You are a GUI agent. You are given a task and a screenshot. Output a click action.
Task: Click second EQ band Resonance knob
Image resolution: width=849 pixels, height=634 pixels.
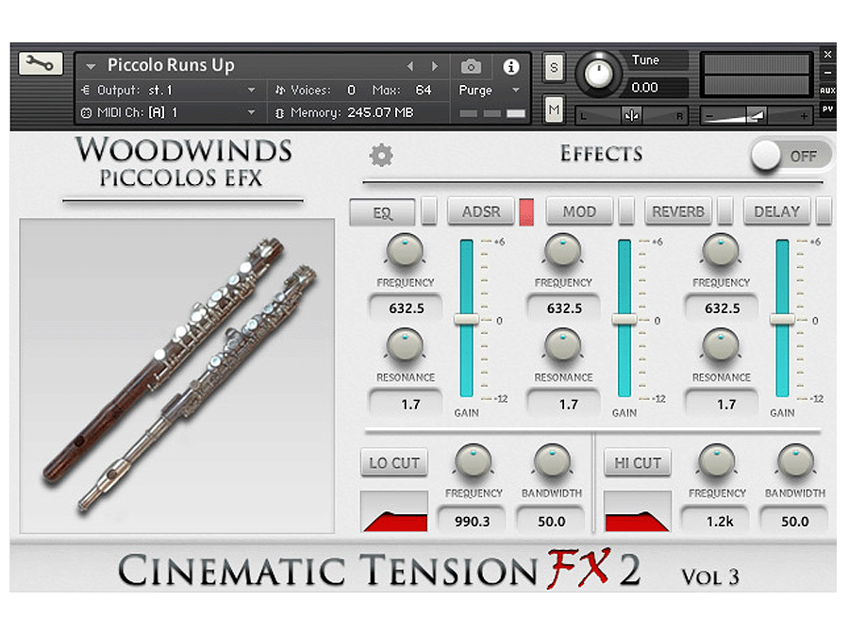pos(563,345)
